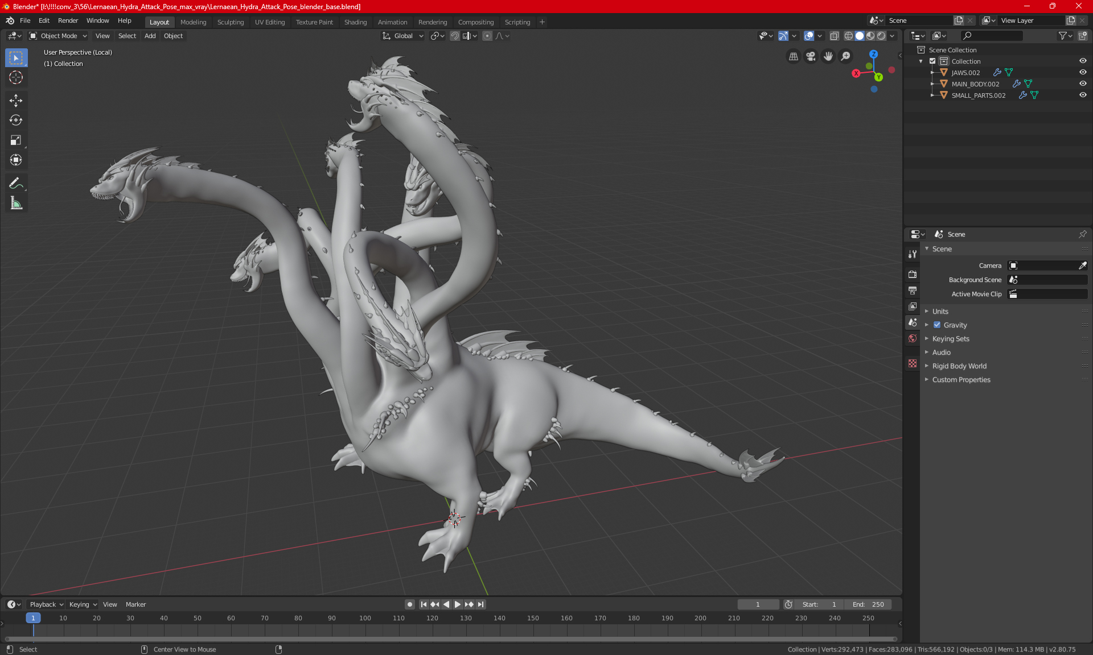The width and height of the screenshot is (1093, 655).
Task: Click the auto keying record button
Action: coord(409,604)
